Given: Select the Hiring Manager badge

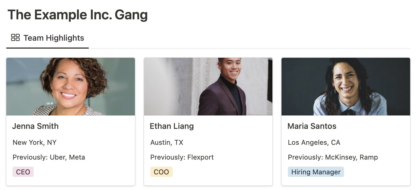Looking at the screenshot, I should coord(315,172).
